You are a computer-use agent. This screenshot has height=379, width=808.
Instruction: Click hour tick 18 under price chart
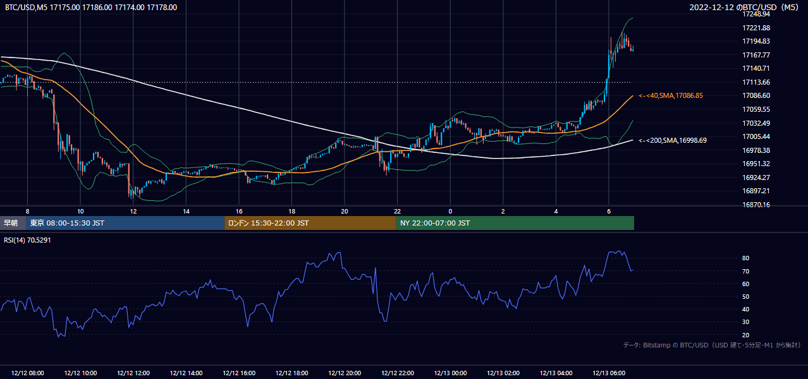[291, 211]
